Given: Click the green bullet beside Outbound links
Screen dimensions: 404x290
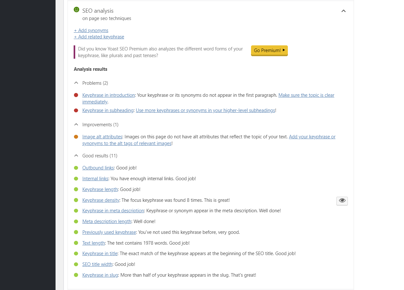Looking at the screenshot, I should [76, 168].
